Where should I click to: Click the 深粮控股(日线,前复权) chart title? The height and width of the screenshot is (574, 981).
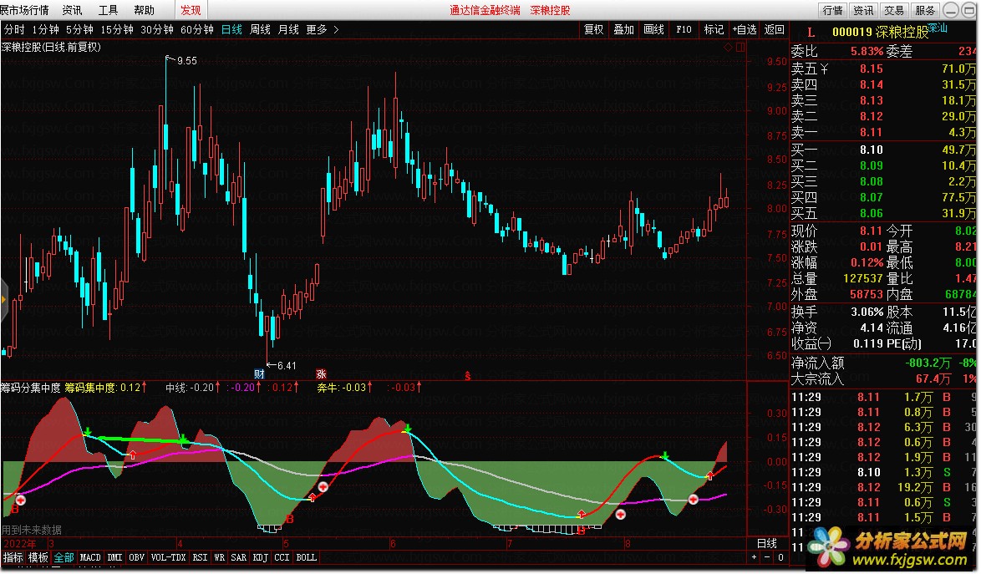[x=51, y=47]
